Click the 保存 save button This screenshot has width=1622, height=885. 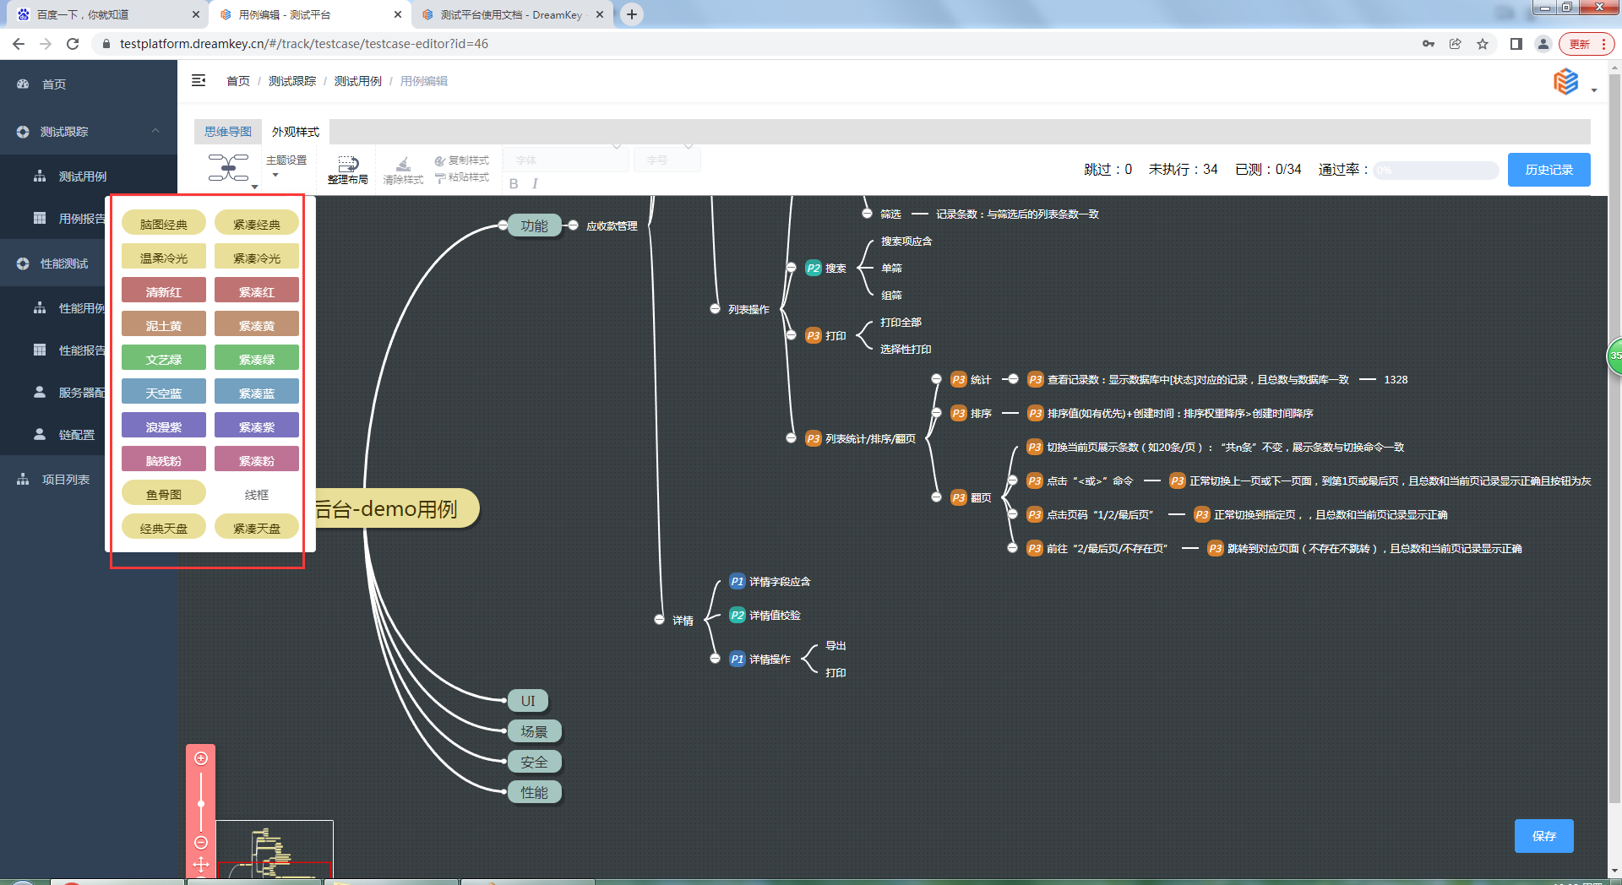click(1543, 836)
